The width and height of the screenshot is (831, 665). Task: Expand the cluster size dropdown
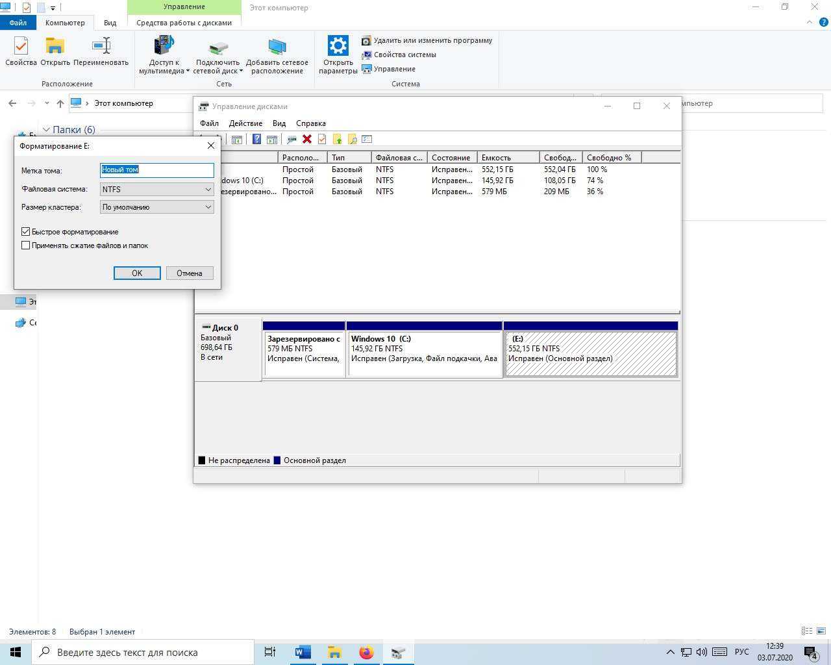(156, 207)
